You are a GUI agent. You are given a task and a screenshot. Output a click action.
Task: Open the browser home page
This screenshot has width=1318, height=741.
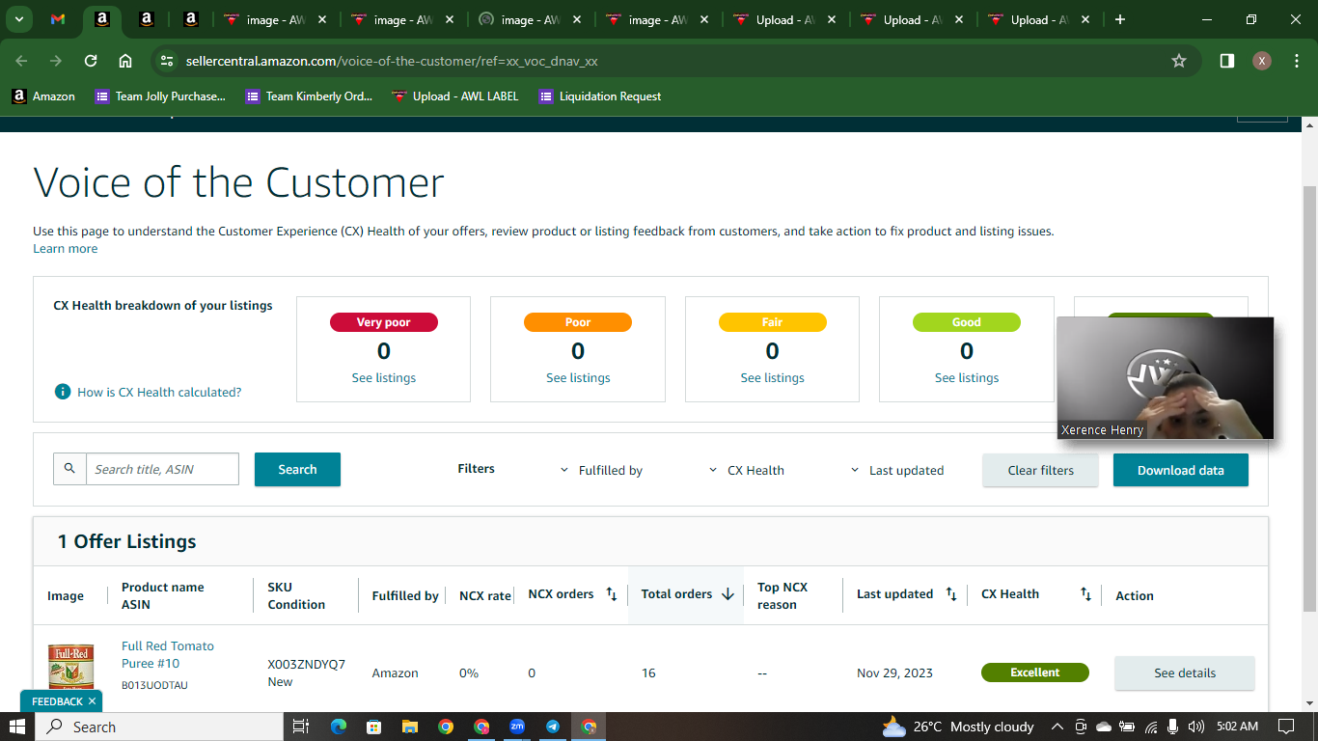coord(125,61)
